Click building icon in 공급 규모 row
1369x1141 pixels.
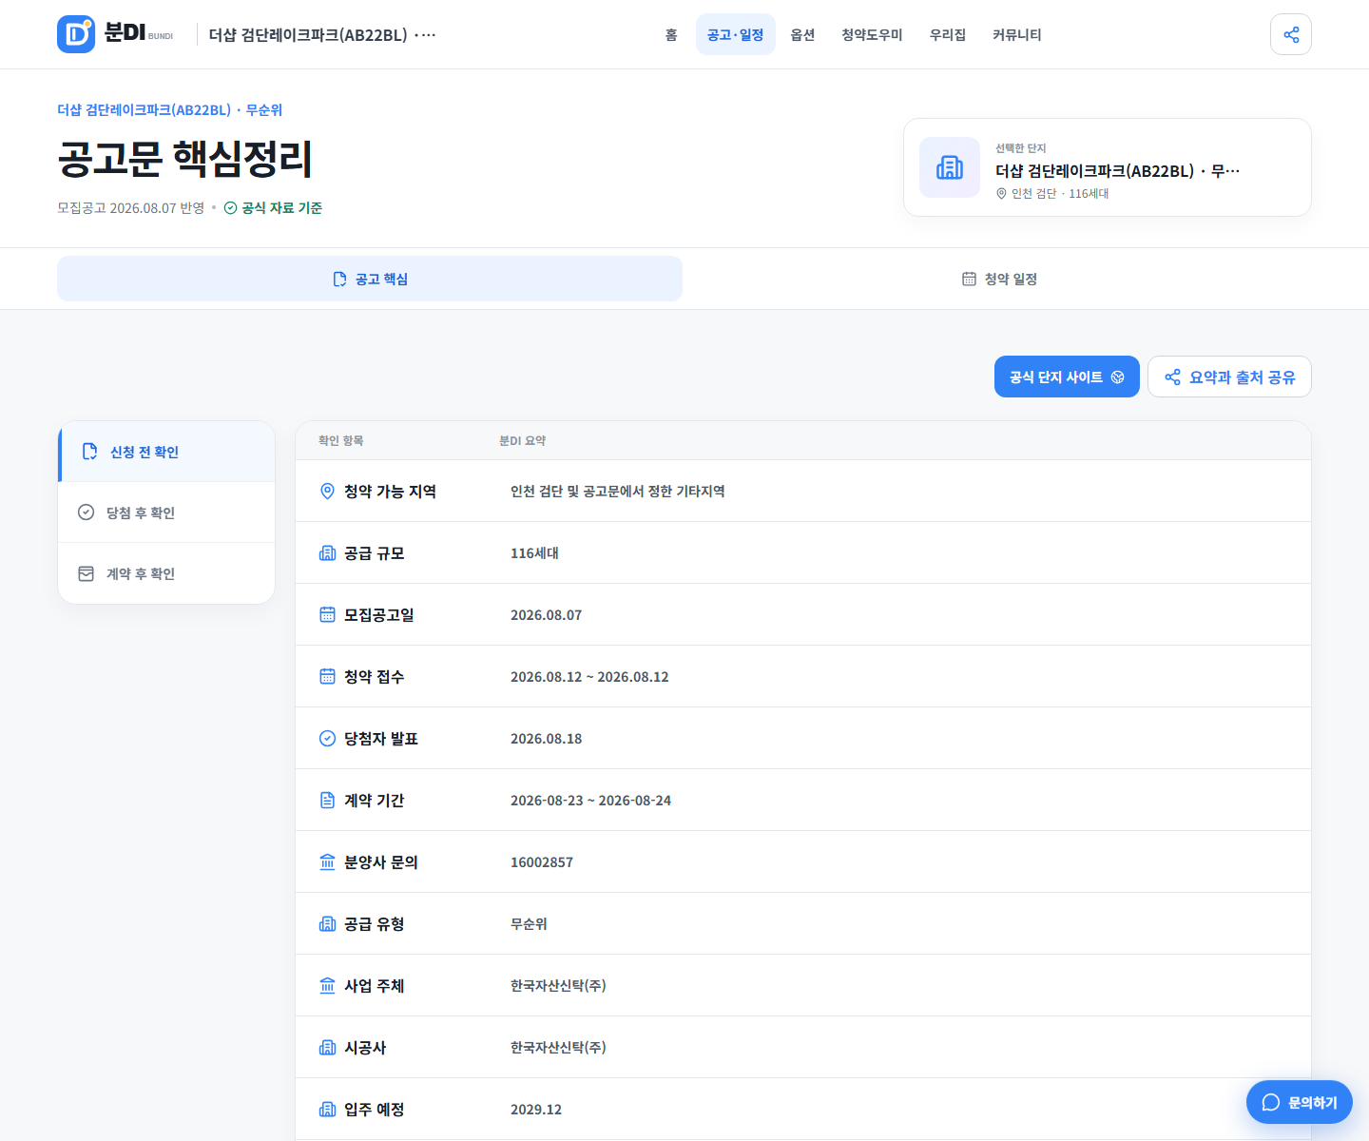click(x=327, y=552)
